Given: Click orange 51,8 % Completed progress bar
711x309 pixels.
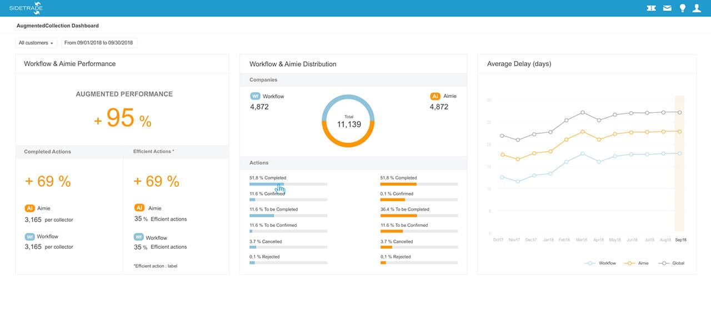Looking at the screenshot, I should tap(419, 183).
